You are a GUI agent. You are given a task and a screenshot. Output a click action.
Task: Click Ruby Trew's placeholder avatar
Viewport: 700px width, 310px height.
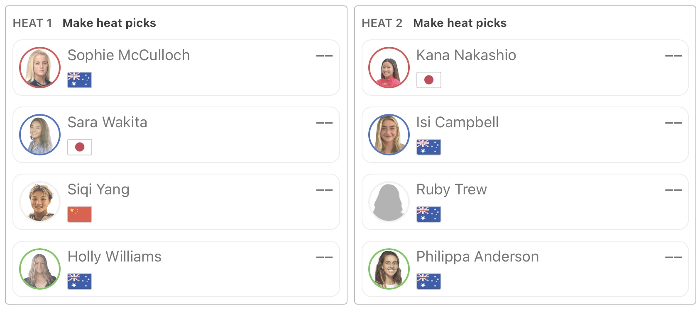tap(389, 202)
